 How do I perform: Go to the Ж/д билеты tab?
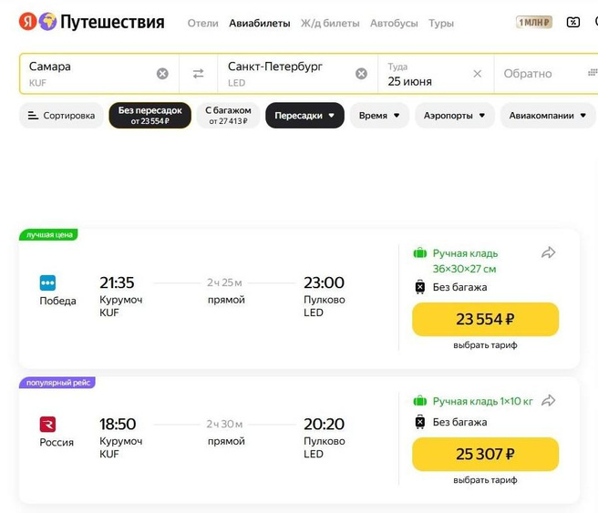[329, 23]
